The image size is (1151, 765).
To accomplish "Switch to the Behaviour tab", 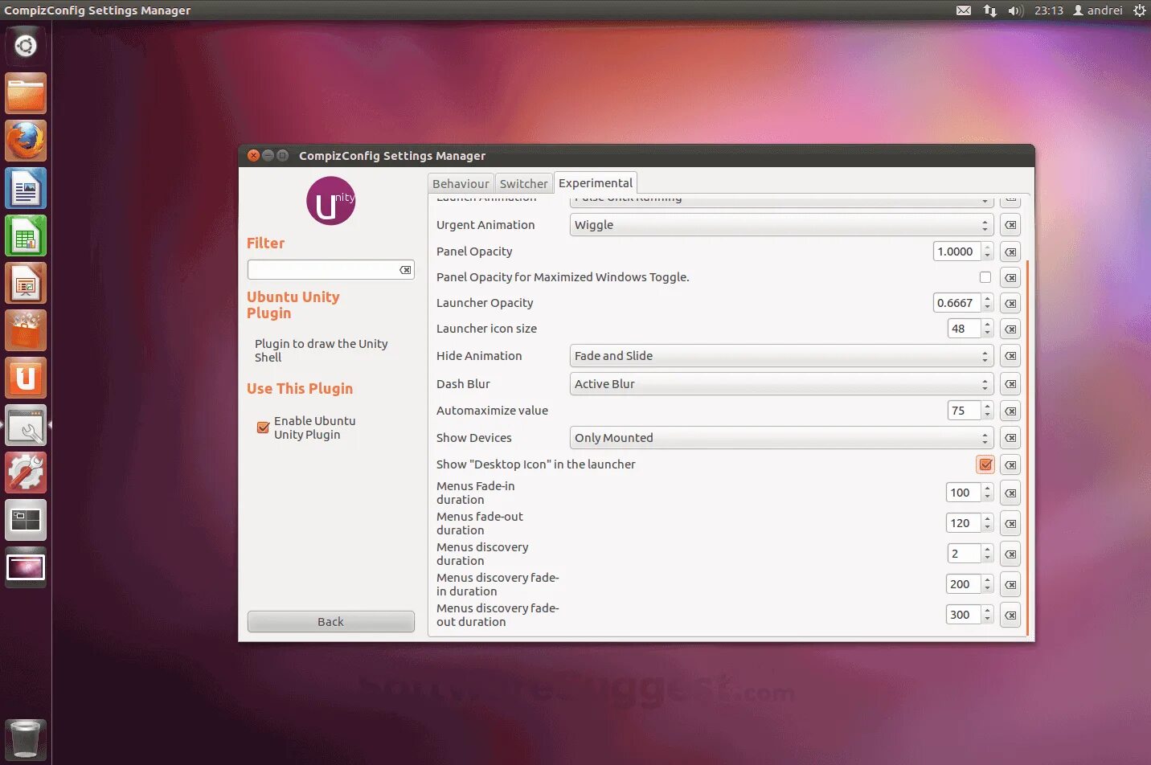I will click(x=461, y=184).
